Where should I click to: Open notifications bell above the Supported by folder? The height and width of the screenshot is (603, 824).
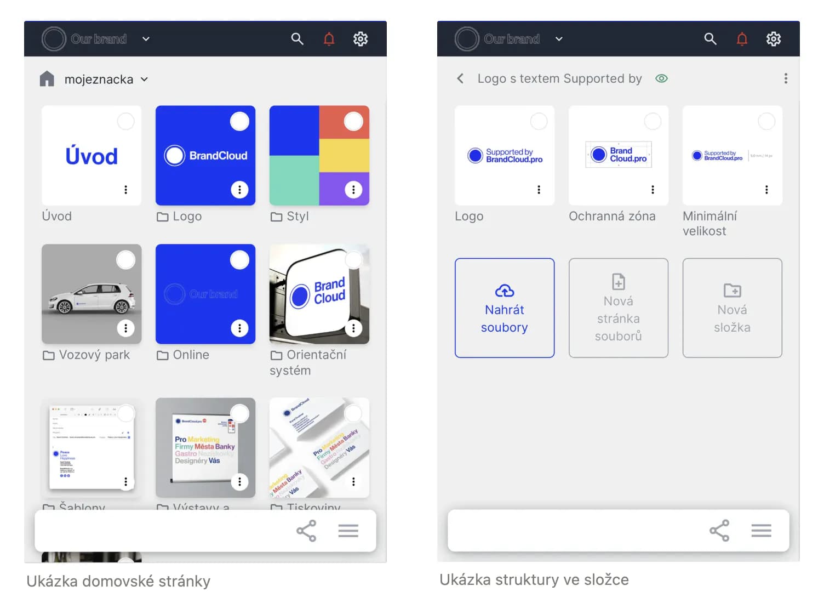742,39
